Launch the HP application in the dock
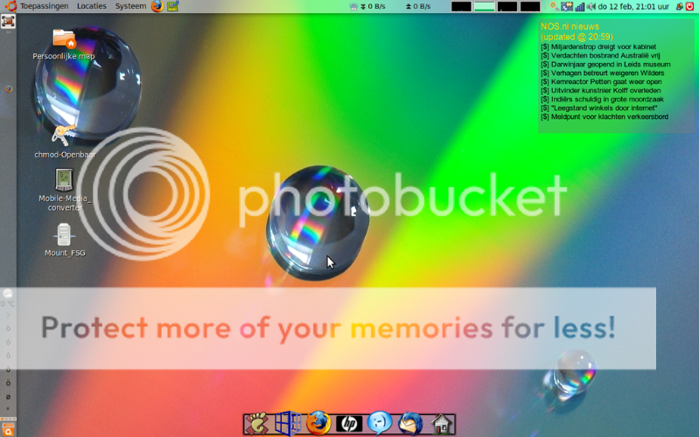 [349, 424]
